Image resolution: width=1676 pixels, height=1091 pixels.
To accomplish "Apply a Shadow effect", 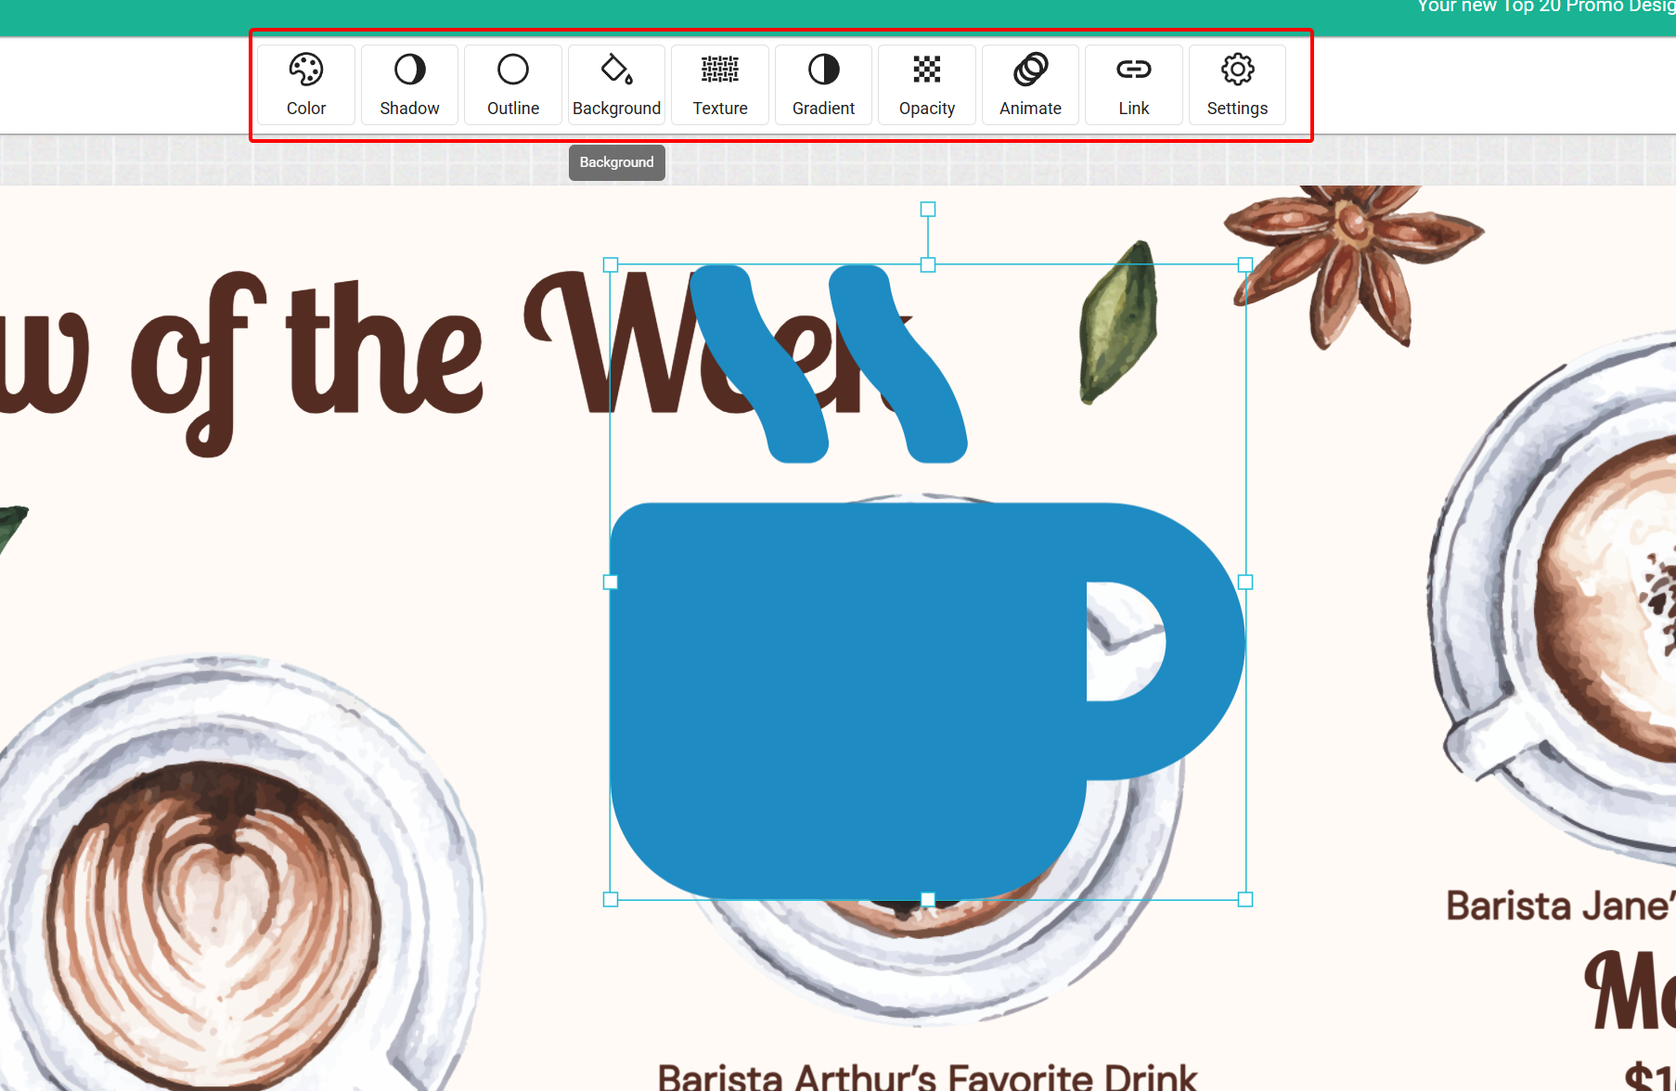I will tap(409, 84).
